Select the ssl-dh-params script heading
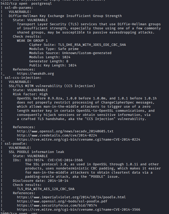Viewport: 169px width, 214px height. 19,8
